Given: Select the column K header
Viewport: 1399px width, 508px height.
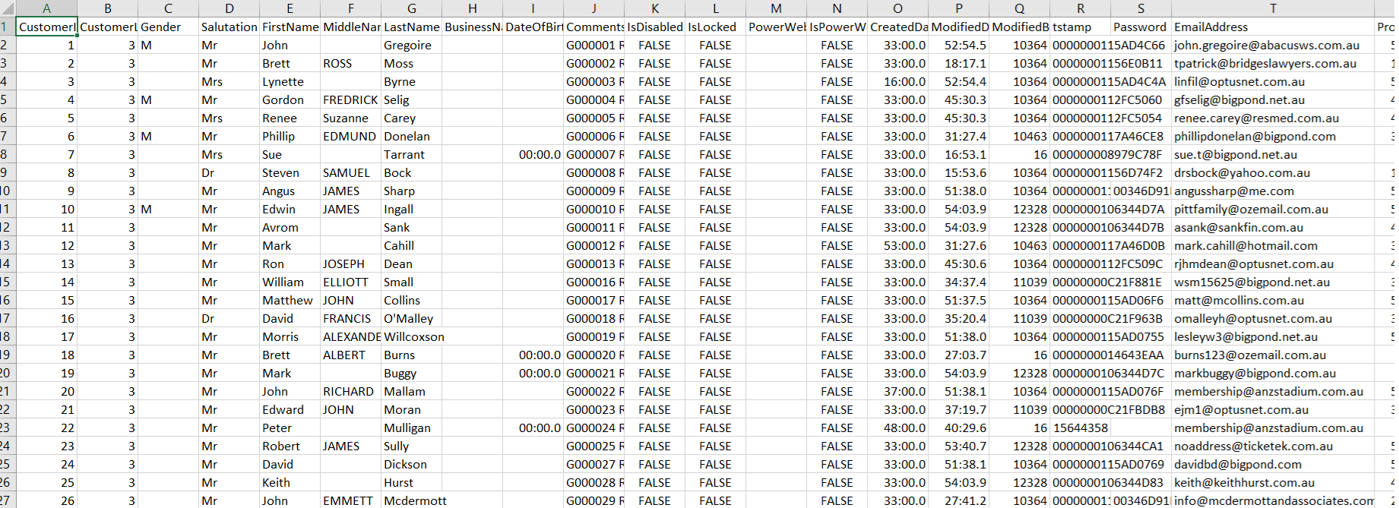Looking at the screenshot, I should click(654, 8).
